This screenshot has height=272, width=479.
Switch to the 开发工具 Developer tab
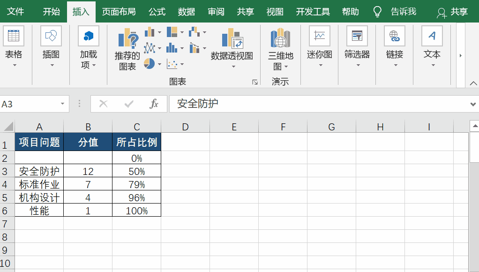[x=313, y=12]
